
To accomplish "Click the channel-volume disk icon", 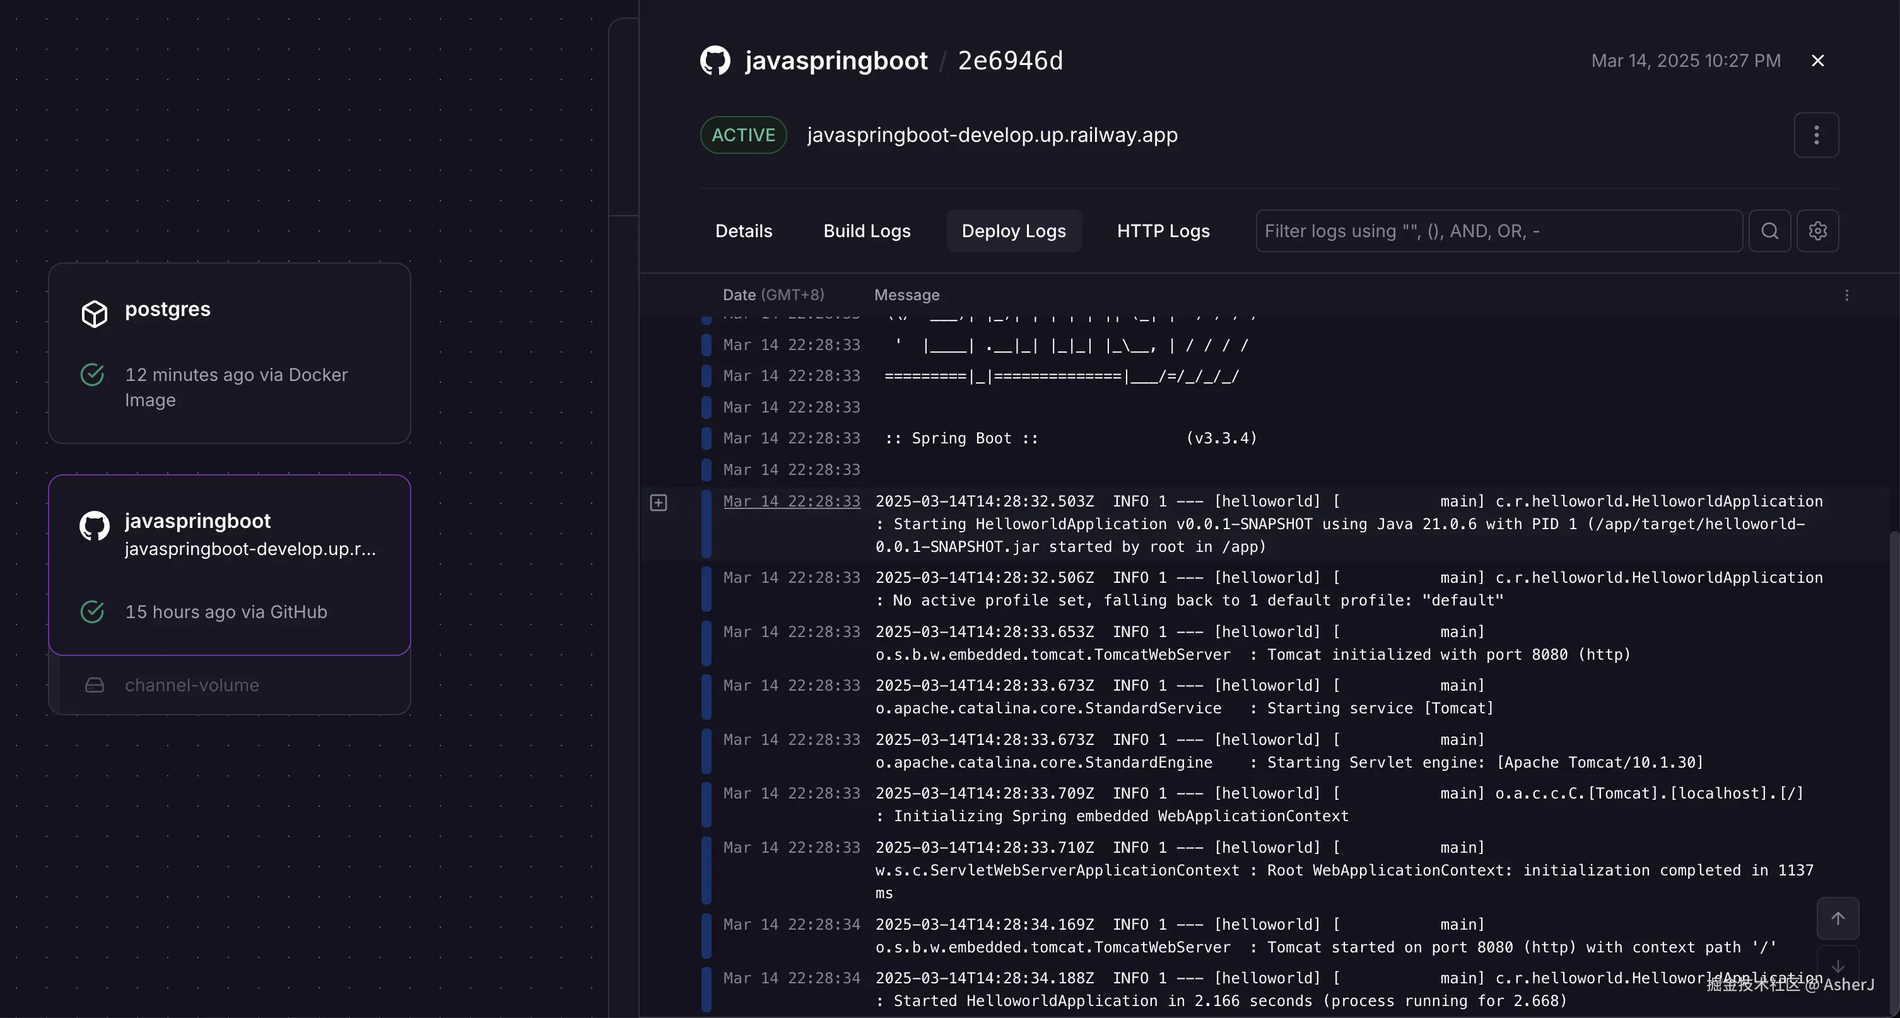I will click(95, 686).
